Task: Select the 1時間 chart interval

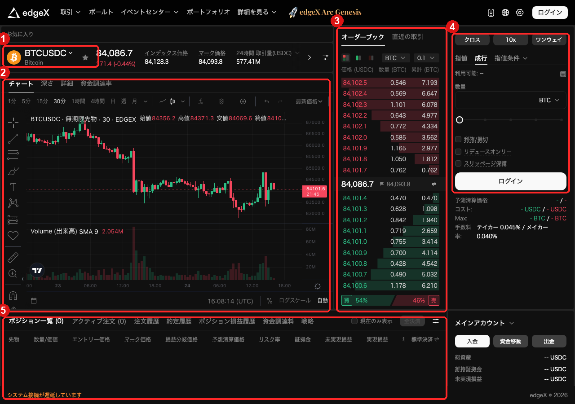Action: point(78,101)
